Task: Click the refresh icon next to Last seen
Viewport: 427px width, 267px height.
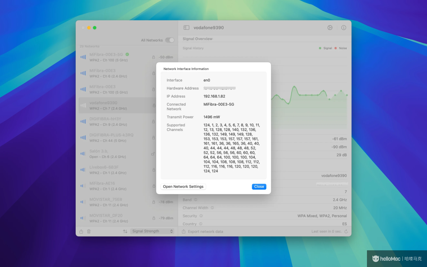Action: click(x=346, y=231)
